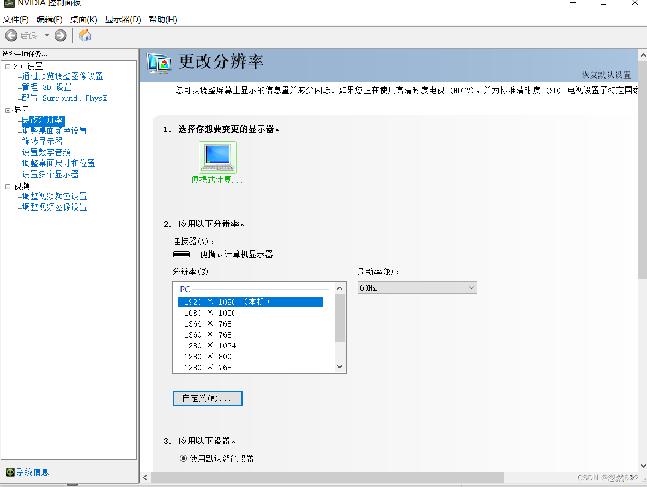This screenshot has height=487, width=647.
Task: Open 管理 3D 设置 task
Action: point(47,87)
